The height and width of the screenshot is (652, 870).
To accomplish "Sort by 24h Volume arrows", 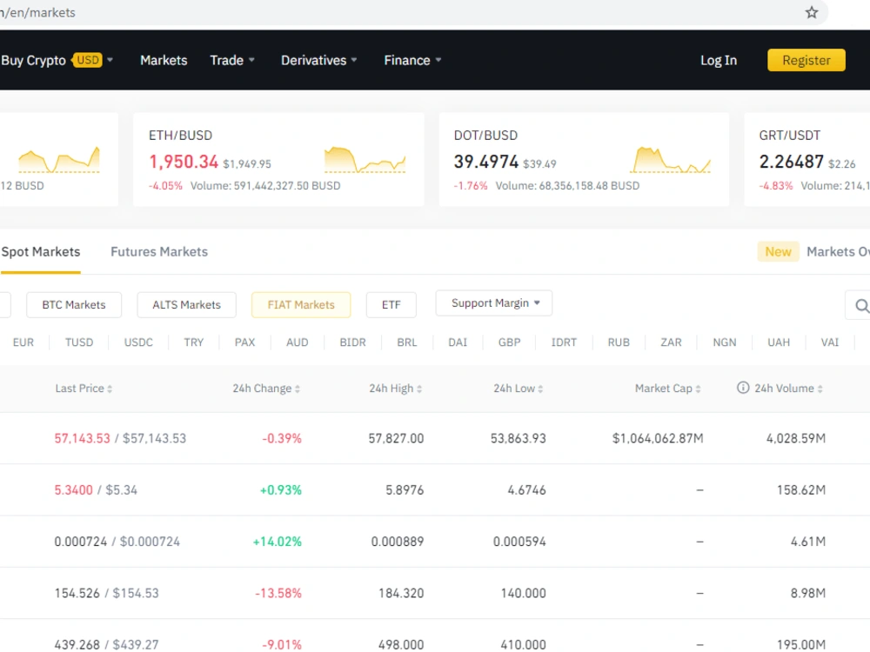I will (x=820, y=389).
